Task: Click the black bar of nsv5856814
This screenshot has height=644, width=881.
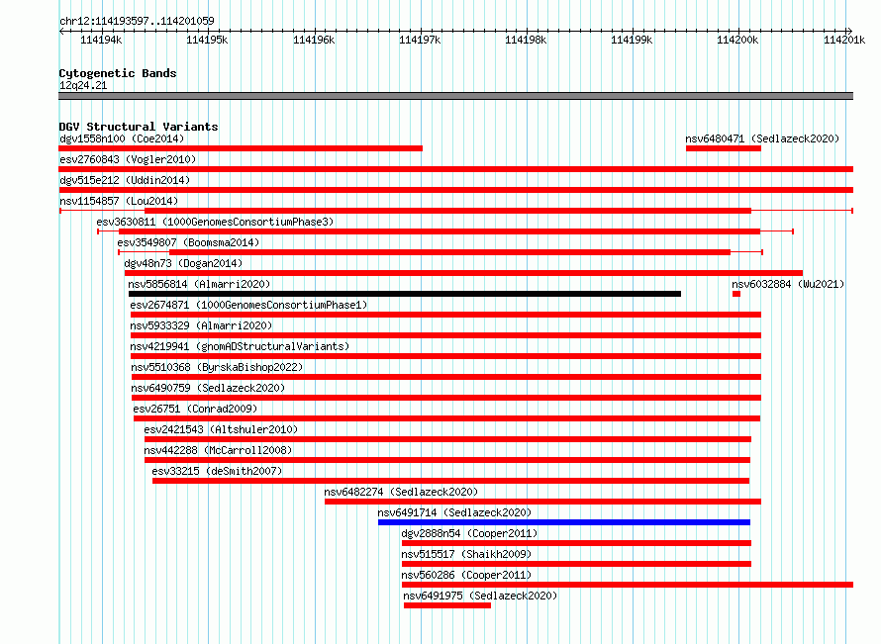Action: [405, 294]
